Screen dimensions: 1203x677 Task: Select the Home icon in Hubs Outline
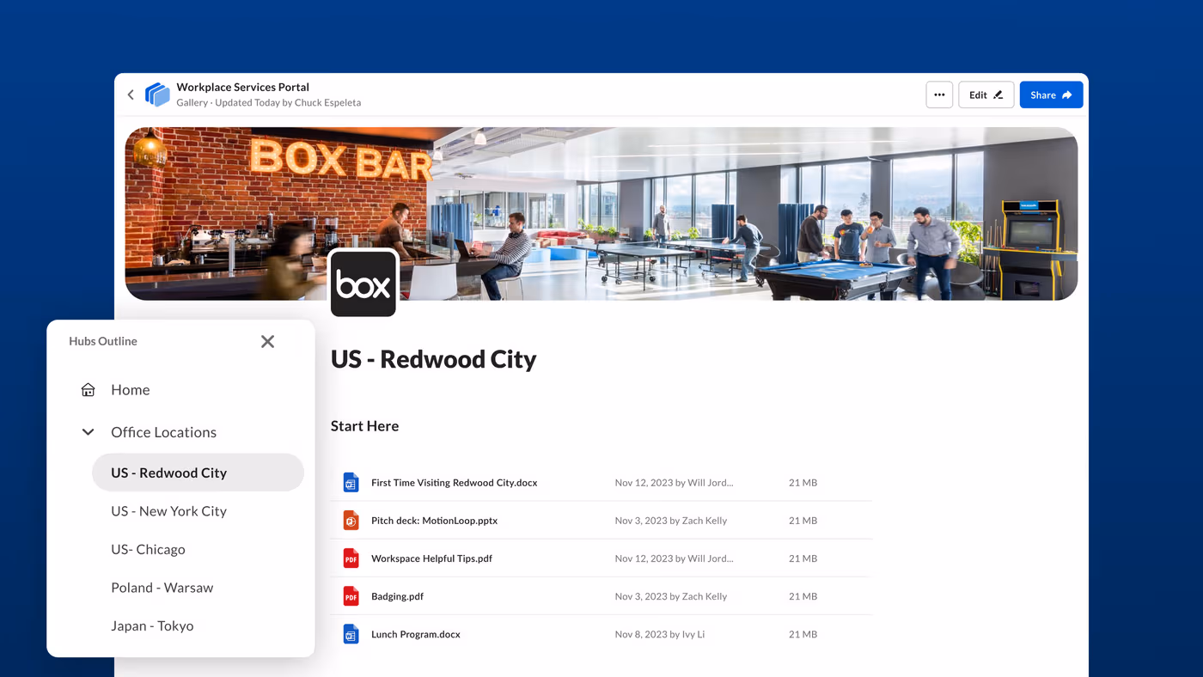pos(87,389)
